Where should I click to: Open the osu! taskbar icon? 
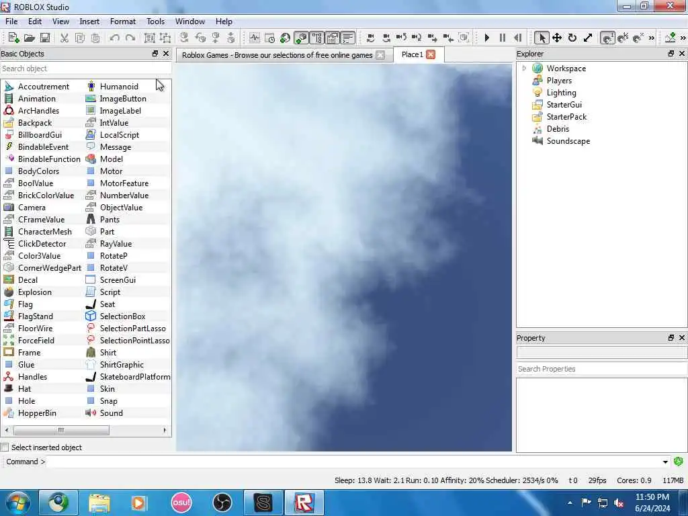pos(181,503)
